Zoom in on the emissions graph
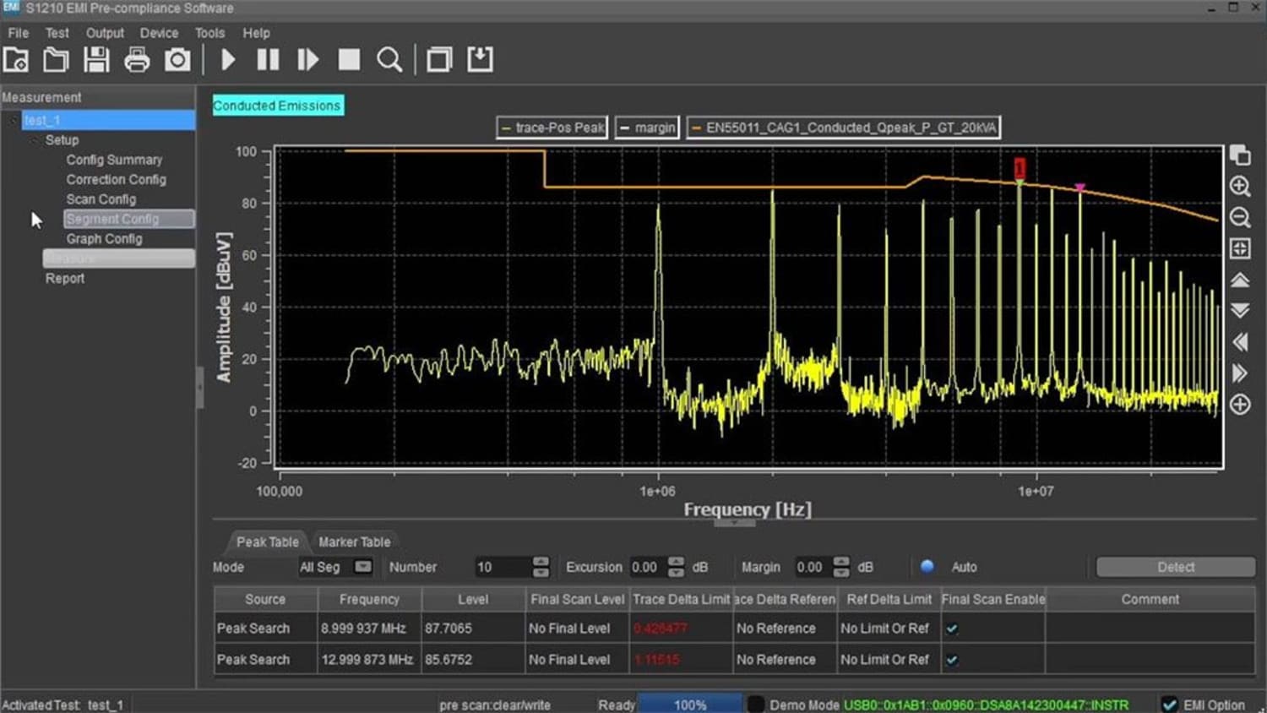This screenshot has height=713, width=1267. pos(1239,186)
